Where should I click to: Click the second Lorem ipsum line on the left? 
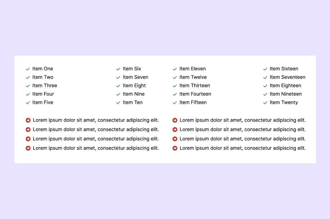click(96, 129)
